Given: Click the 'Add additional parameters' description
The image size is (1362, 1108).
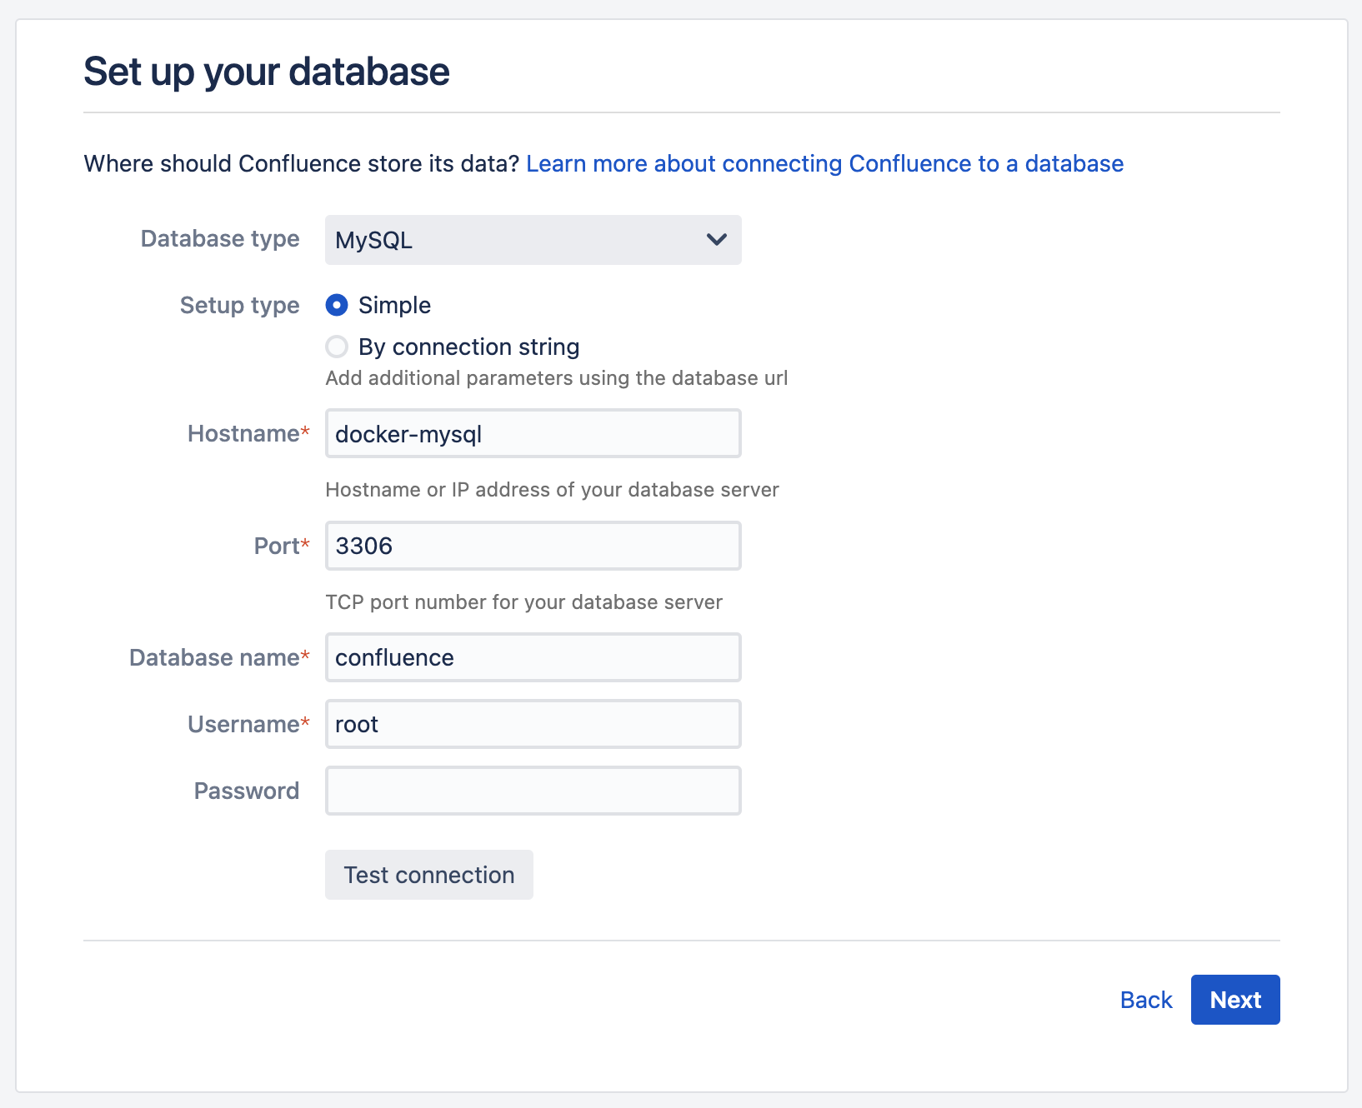Looking at the screenshot, I should click(556, 378).
